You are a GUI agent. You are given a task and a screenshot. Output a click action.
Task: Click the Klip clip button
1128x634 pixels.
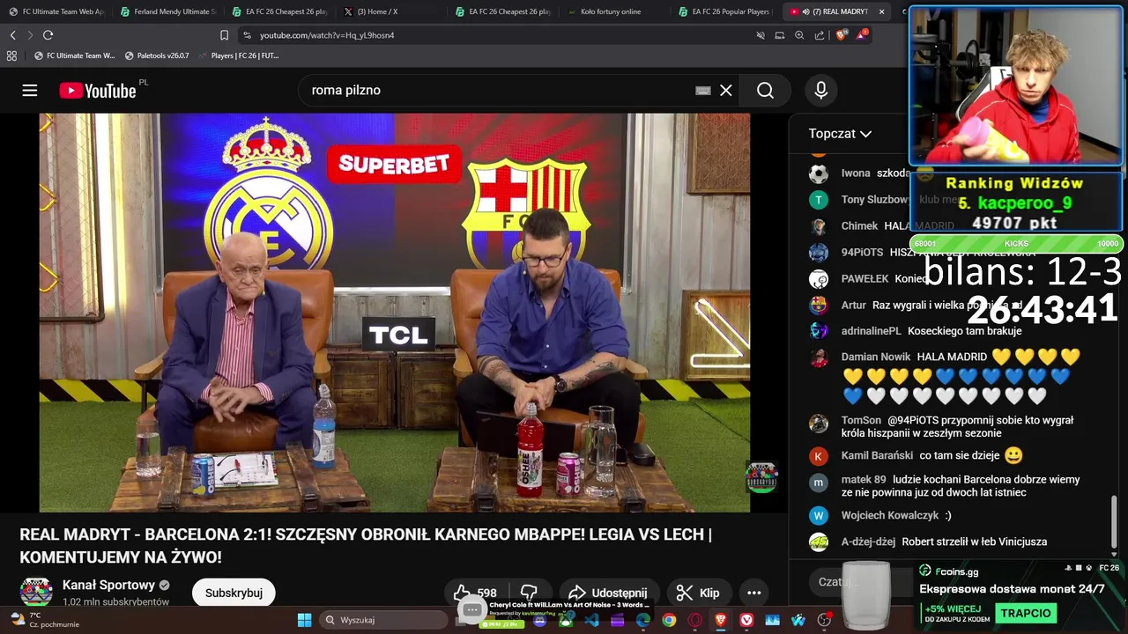(698, 593)
